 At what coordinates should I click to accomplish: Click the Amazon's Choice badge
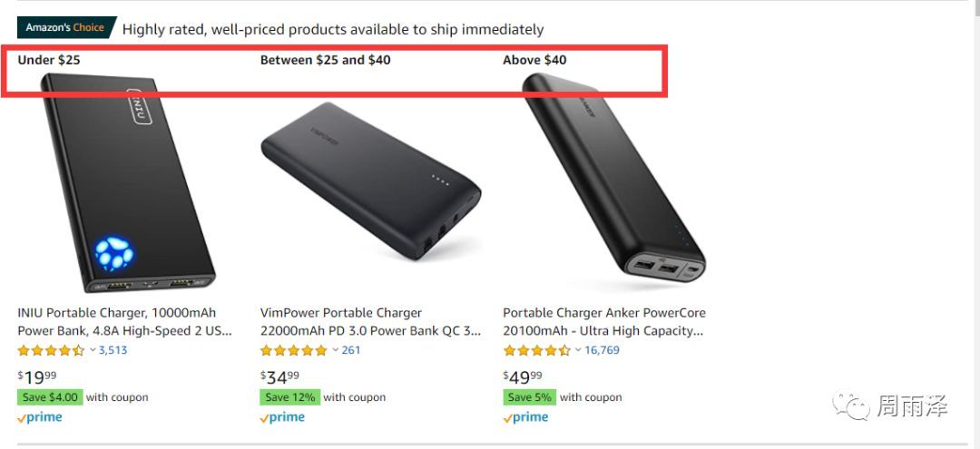[x=65, y=27]
